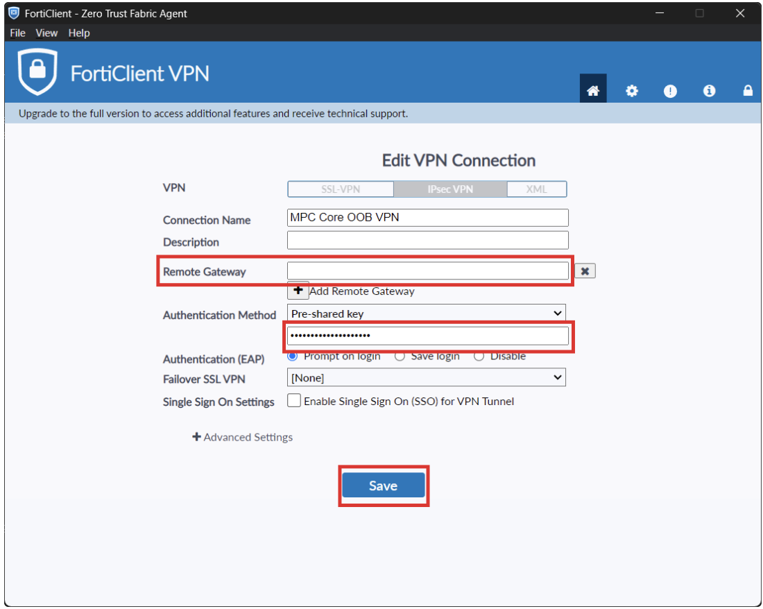
Task: Switch to SSL-VPN tab
Action: (341, 189)
